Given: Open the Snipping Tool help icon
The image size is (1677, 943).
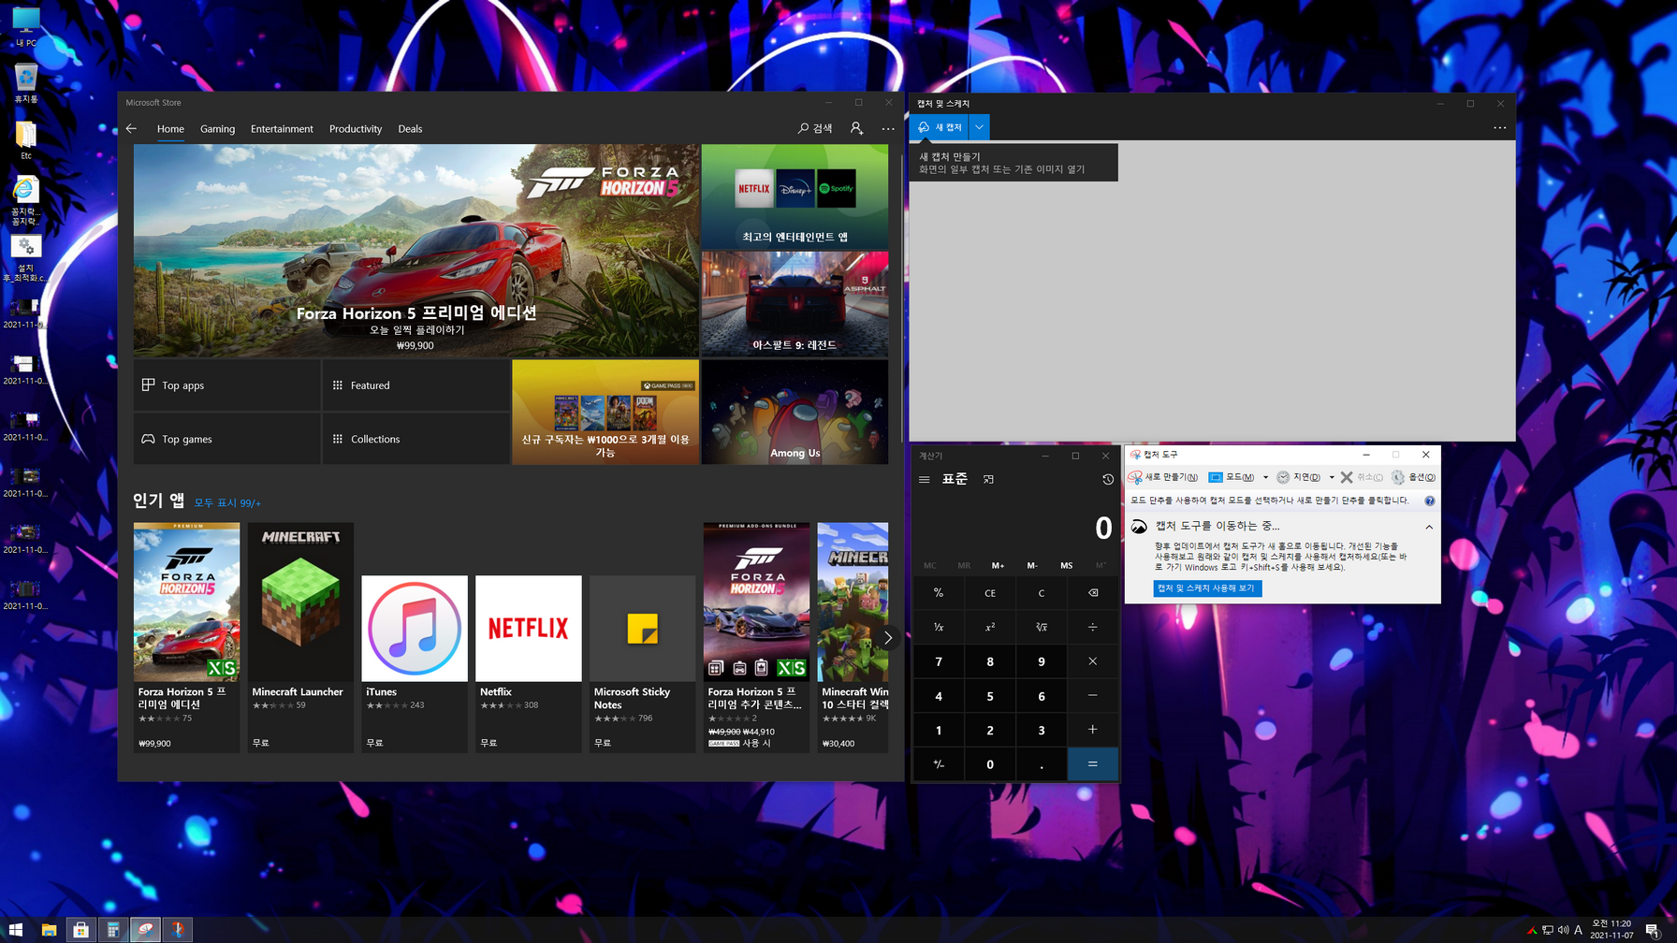Looking at the screenshot, I should pos(1429,501).
